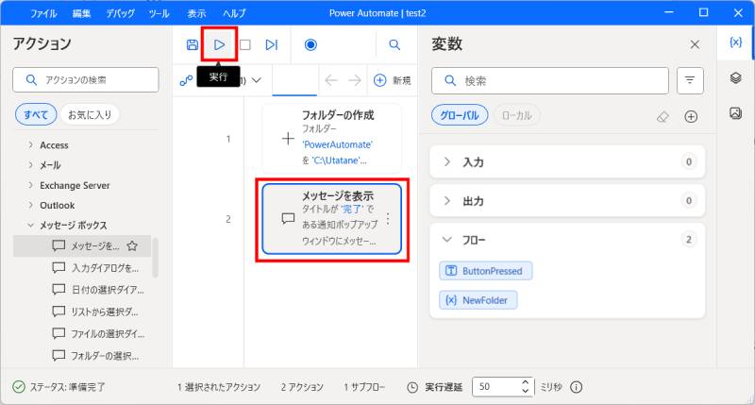
Task: Select the フォルダーの作成 step in the flow
Action: point(332,139)
